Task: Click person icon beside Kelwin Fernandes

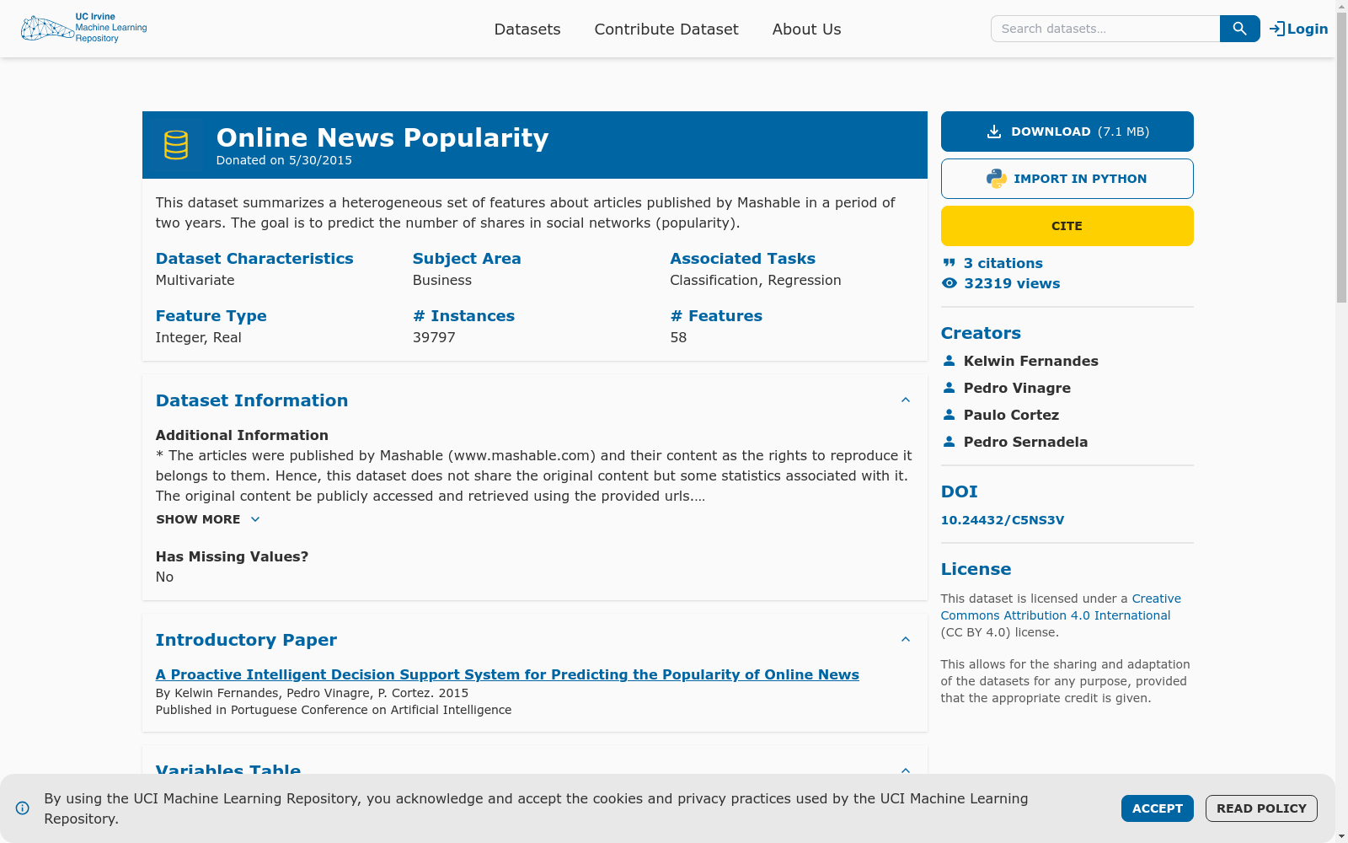Action: click(x=949, y=361)
